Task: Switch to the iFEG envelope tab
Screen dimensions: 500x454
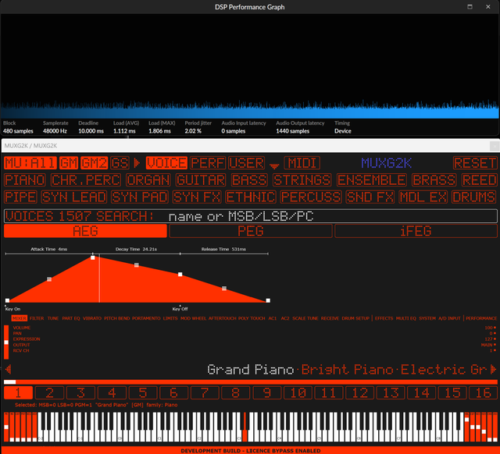Action: [416, 231]
